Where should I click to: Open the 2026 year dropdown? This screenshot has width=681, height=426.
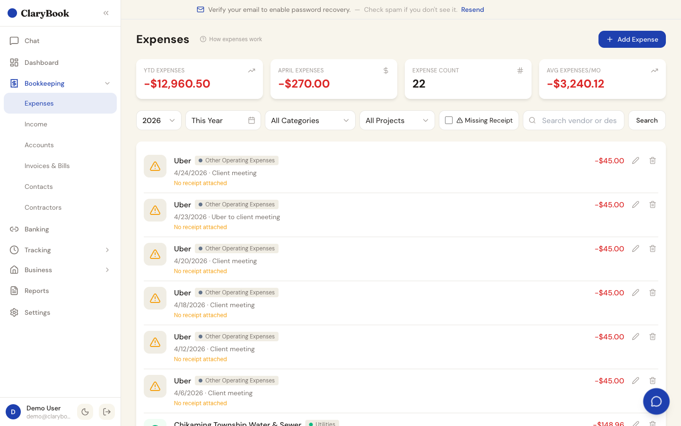158,120
